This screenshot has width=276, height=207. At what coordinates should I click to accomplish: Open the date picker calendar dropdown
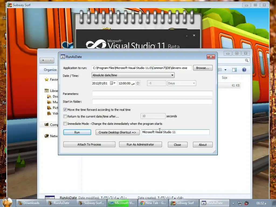(x=113, y=83)
